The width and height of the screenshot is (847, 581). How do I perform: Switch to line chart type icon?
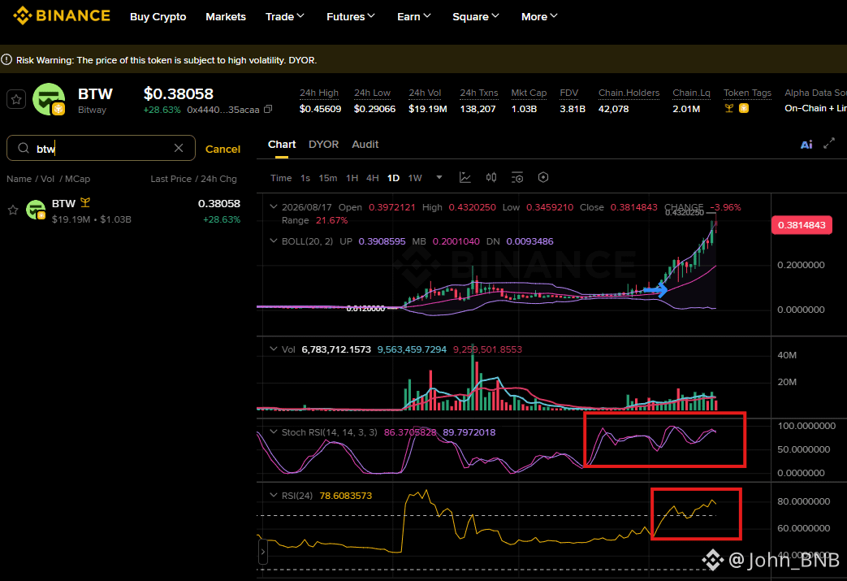[465, 177]
